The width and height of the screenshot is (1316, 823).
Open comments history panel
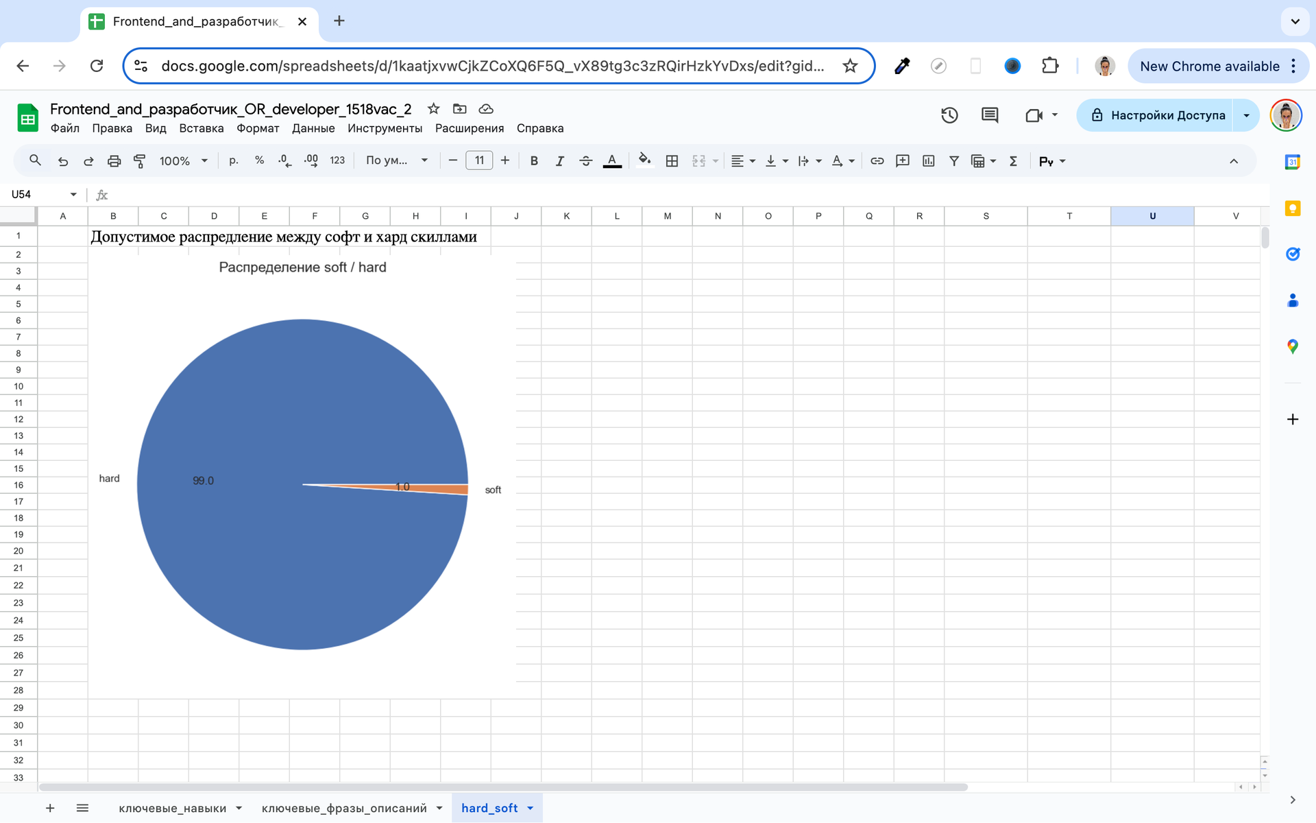(990, 115)
